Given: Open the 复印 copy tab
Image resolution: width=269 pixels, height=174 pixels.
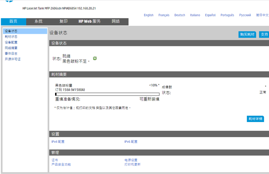Looking at the screenshot, I should coord(64,21).
